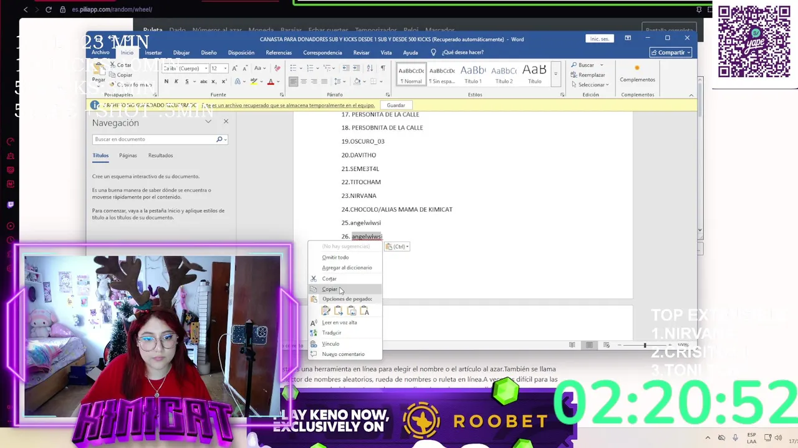This screenshot has height=448, width=798.
Task: Open the Insertar ribbon tab
Action: (x=153, y=53)
